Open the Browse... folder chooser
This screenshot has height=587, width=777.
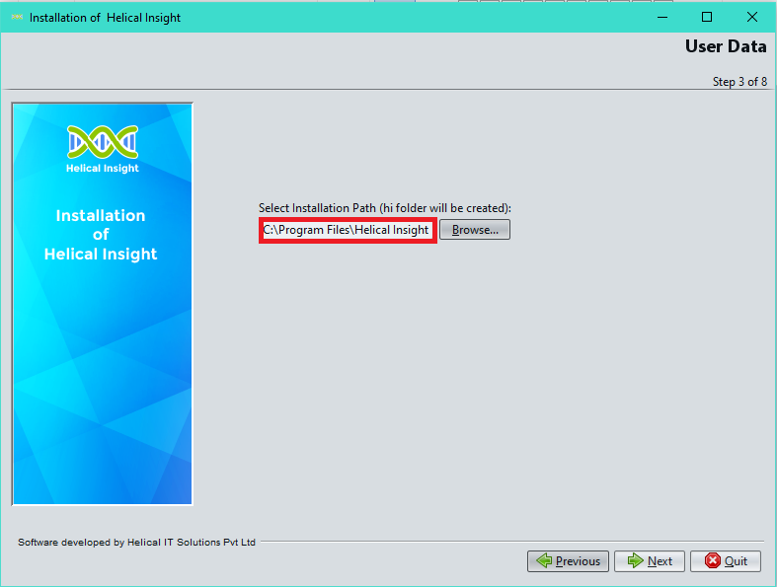tap(475, 230)
